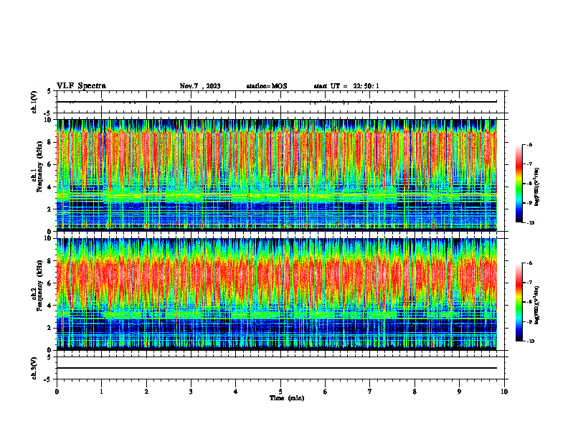Image resolution: width=568 pixels, height=439 pixels.
Task: Click the "-6" tick on ch.2 colorbar
Action: pyautogui.click(x=529, y=263)
